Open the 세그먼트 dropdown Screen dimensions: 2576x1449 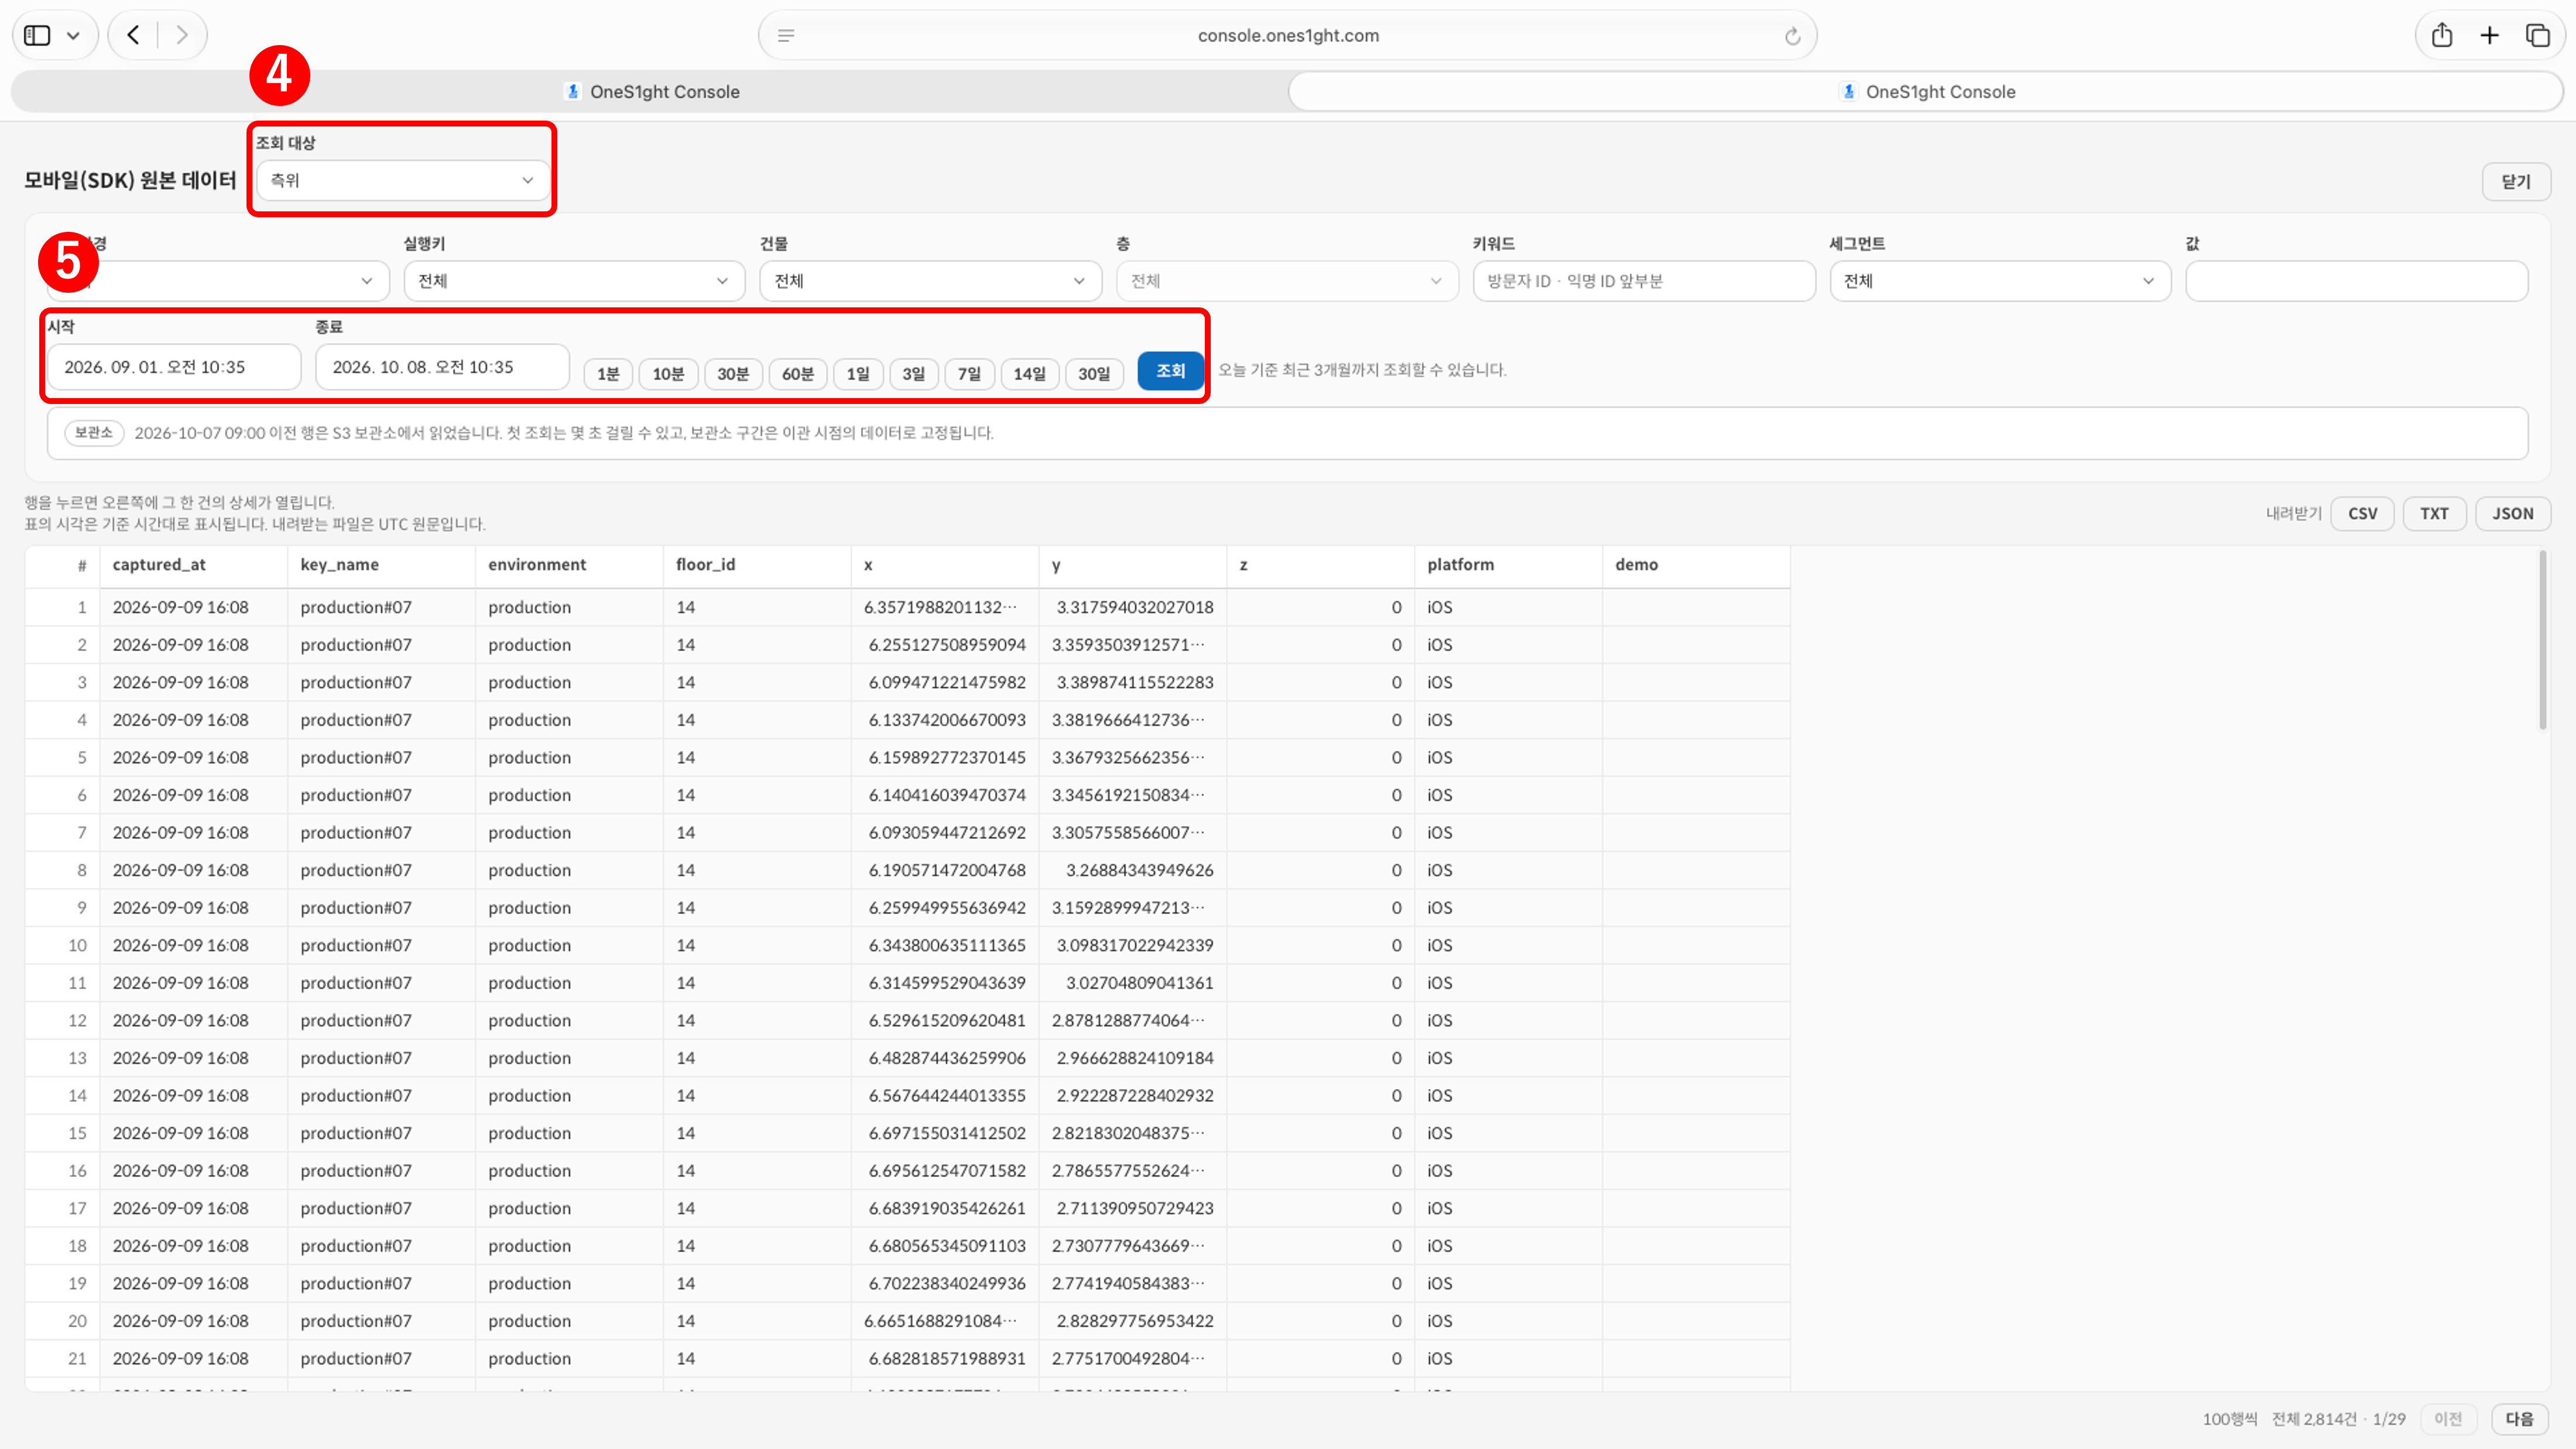2000,281
